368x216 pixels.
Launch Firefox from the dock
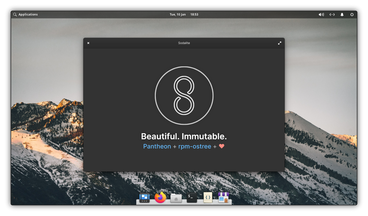click(160, 198)
